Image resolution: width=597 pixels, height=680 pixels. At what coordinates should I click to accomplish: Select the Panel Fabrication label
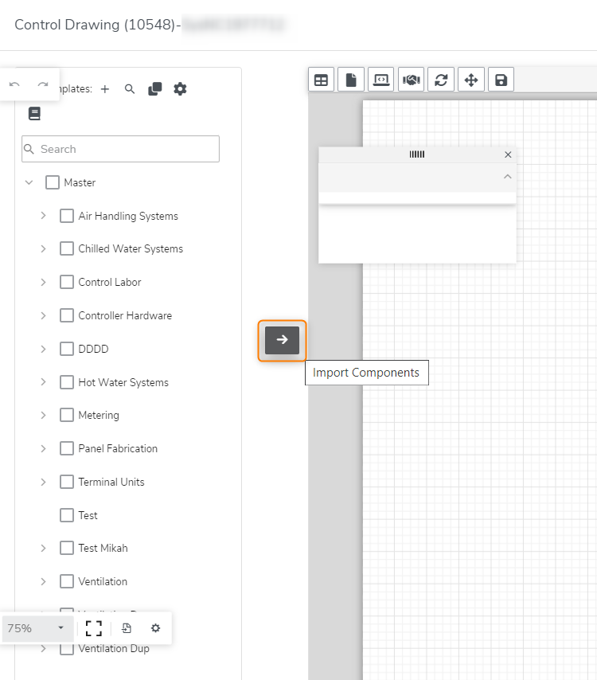coord(118,448)
